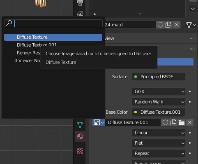Unlink the 24.matd material
The width and height of the screenshot is (198, 164).
coord(177,25)
